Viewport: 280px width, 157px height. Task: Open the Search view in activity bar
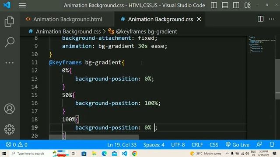click(x=9, y=42)
